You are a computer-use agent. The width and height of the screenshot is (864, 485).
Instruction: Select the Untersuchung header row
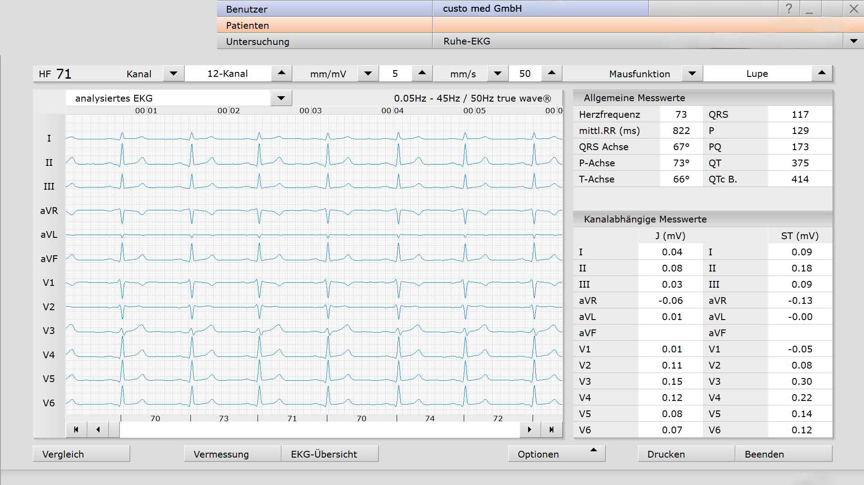(x=324, y=41)
